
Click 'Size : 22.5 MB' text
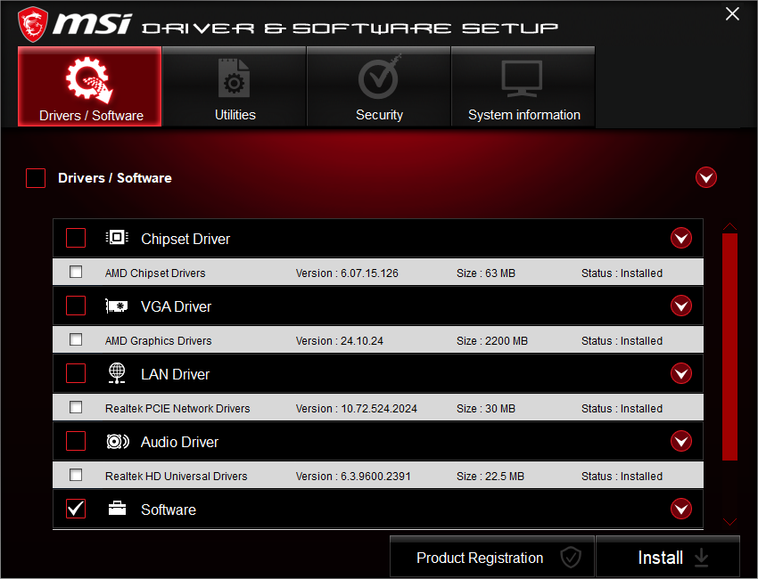[490, 477]
